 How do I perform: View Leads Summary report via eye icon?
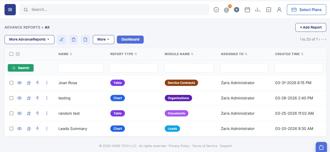click(x=20, y=129)
